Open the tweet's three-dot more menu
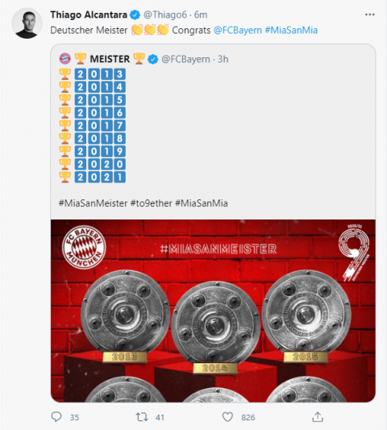The width and height of the screenshot is (387, 430). coord(370,15)
